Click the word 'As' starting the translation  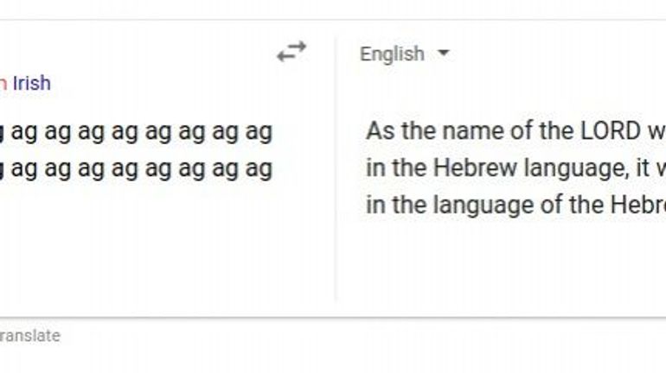click(379, 132)
